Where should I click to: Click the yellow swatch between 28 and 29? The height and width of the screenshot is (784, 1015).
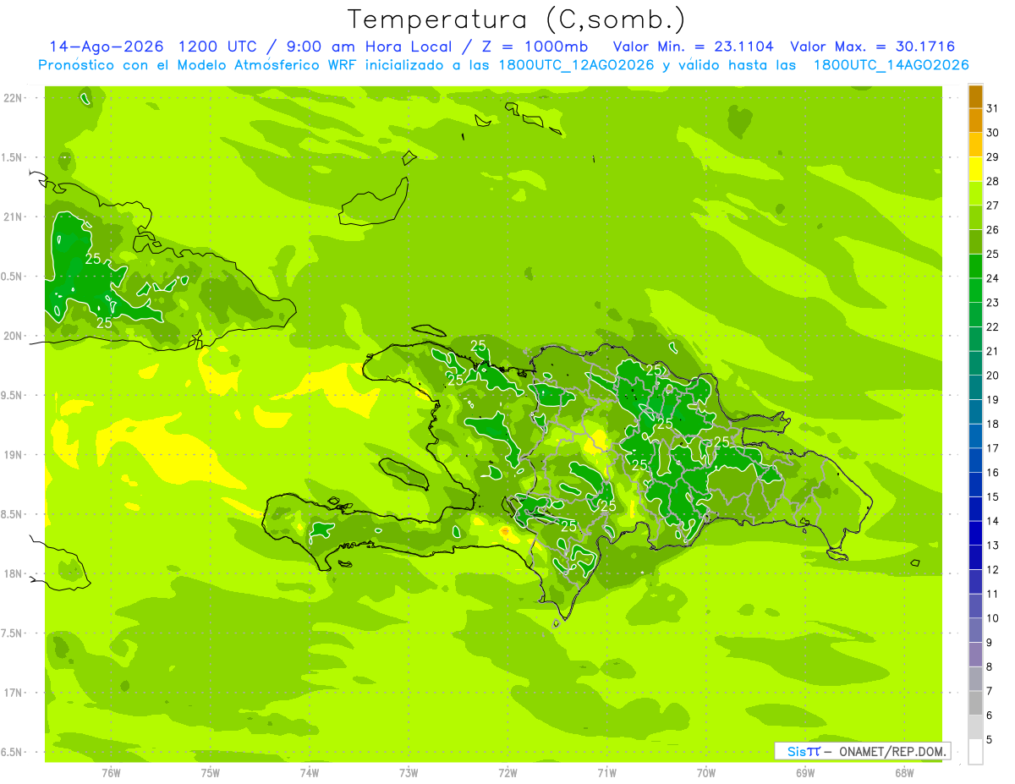[975, 169]
